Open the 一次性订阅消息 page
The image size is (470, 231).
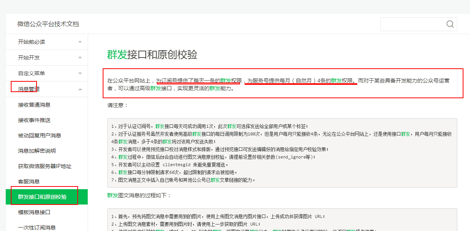37,227
